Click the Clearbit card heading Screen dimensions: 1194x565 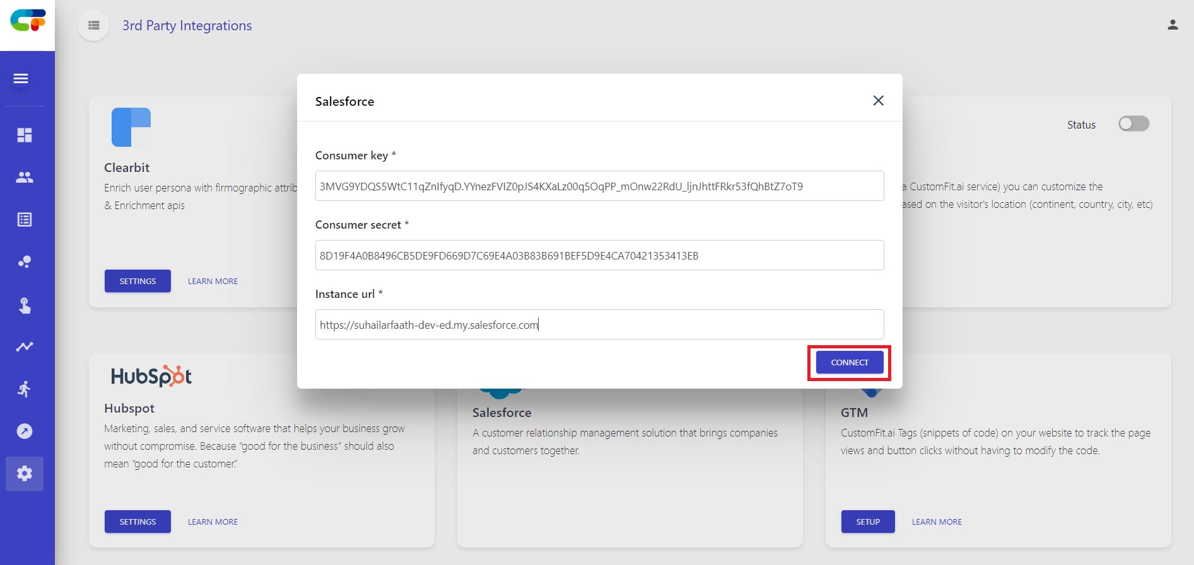coord(127,168)
